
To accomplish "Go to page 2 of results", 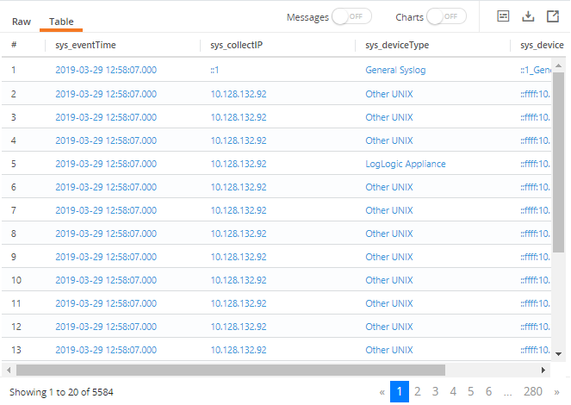I will coord(418,392).
